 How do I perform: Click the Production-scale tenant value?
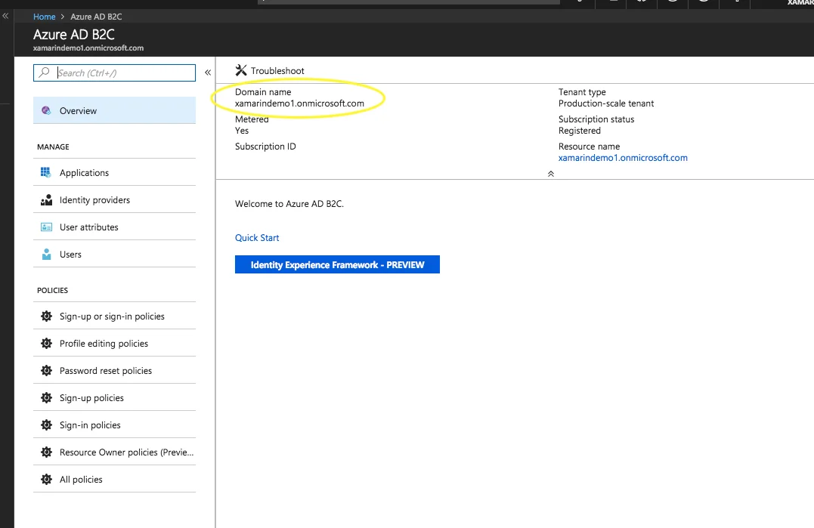(606, 103)
